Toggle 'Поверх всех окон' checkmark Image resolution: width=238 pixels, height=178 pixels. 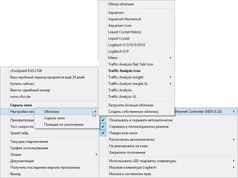[103, 133]
